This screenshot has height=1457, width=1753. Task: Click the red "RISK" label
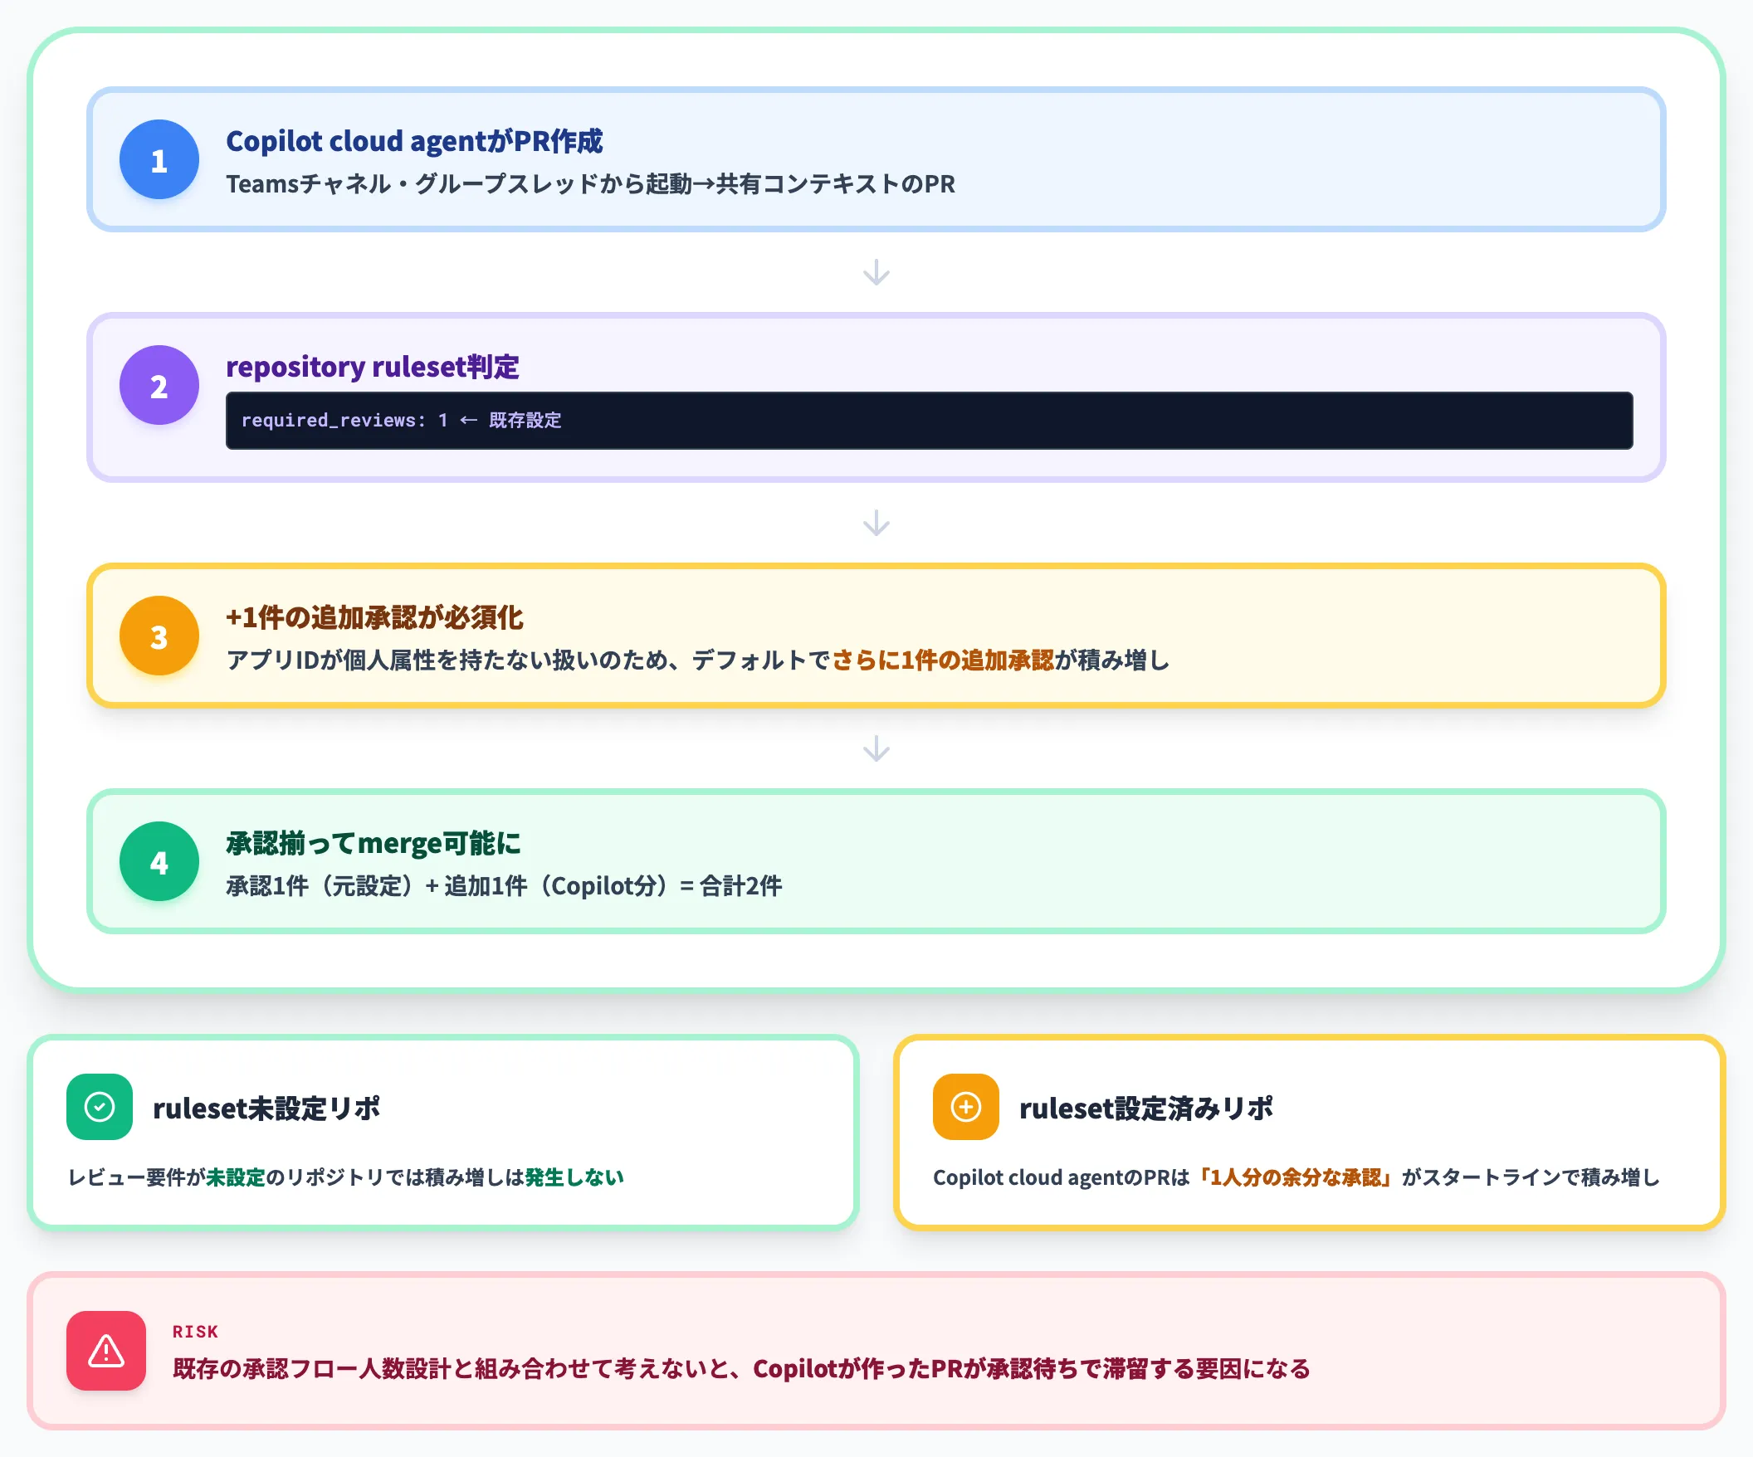[x=195, y=1332]
